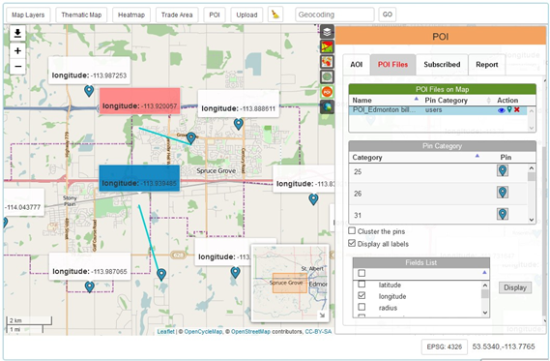This screenshot has width=550, height=361.
Task: Click the up arrow of the Pin Category list
Action: 531,168
